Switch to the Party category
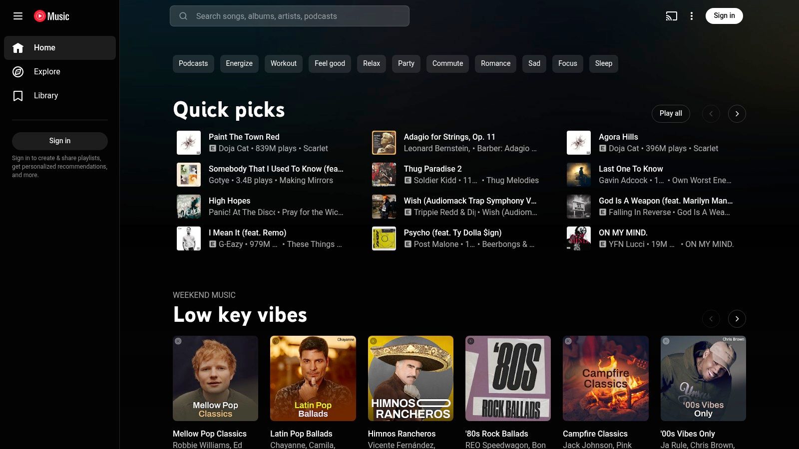This screenshot has width=799, height=449. point(405,63)
